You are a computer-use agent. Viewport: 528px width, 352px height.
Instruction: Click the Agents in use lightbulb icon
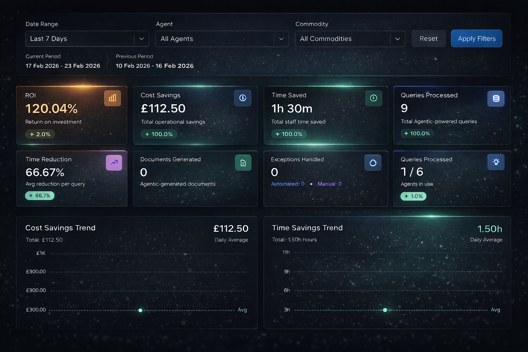(x=496, y=162)
